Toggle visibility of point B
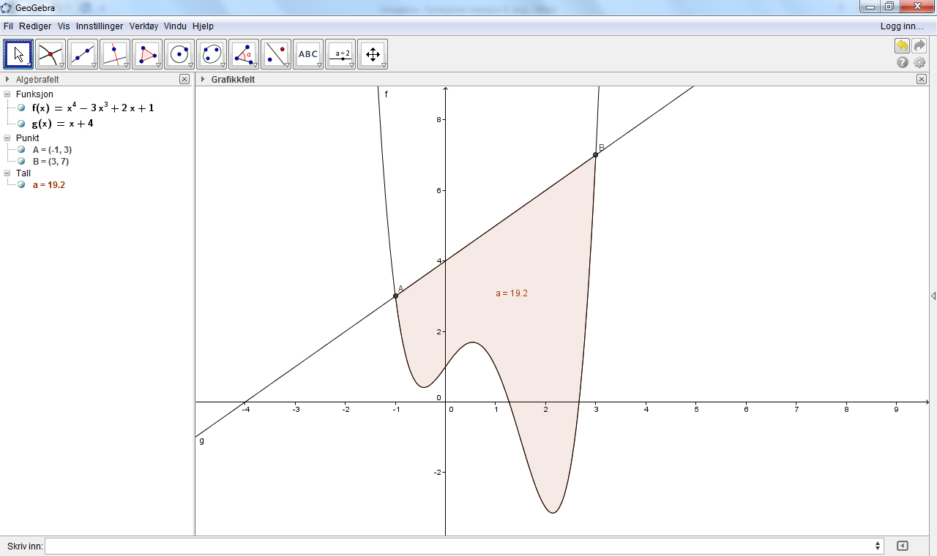The image size is (937, 556). pos(21,161)
